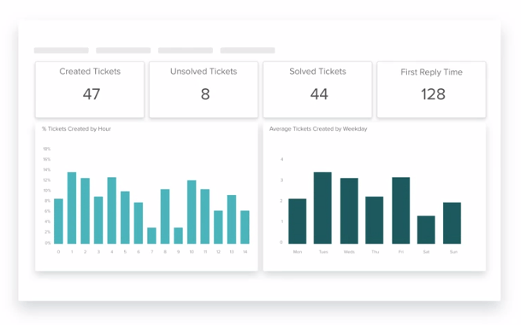This screenshot has height=325, width=521.
Task: Click the Sat bar in weekday chart
Action: pos(426,230)
